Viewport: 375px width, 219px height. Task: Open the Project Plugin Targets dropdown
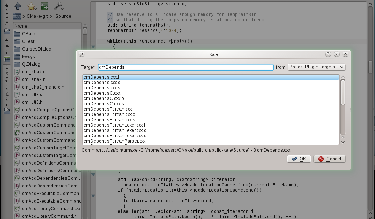click(x=316, y=67)
